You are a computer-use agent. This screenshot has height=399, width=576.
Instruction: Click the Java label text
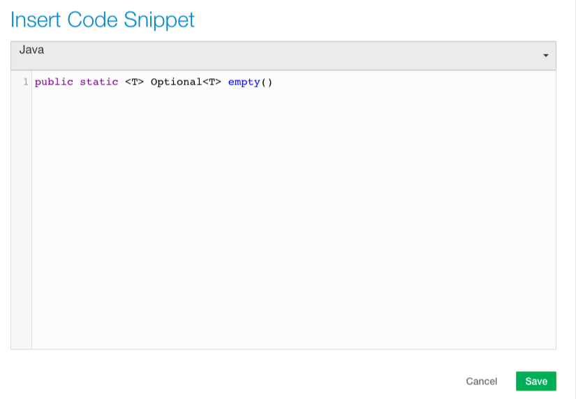point(31,50)
